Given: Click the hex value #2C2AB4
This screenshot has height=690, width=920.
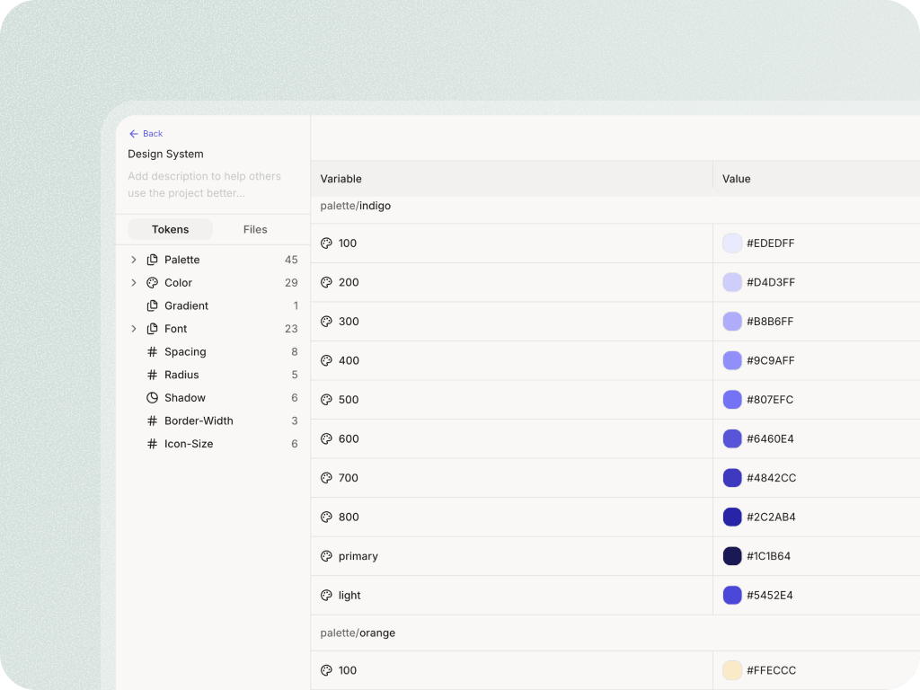Looking at the screenshot, I should (x=771, y=517).
